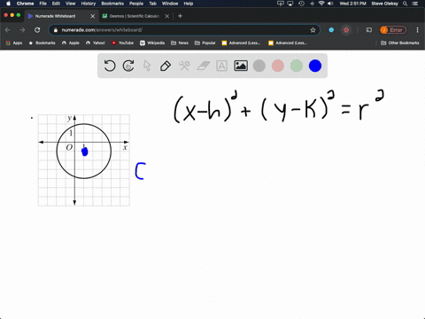Open the first Advanced (Less... bookmark
This screenshot has width=425, height=319.
pyautogui.click(x=241, y=43)
